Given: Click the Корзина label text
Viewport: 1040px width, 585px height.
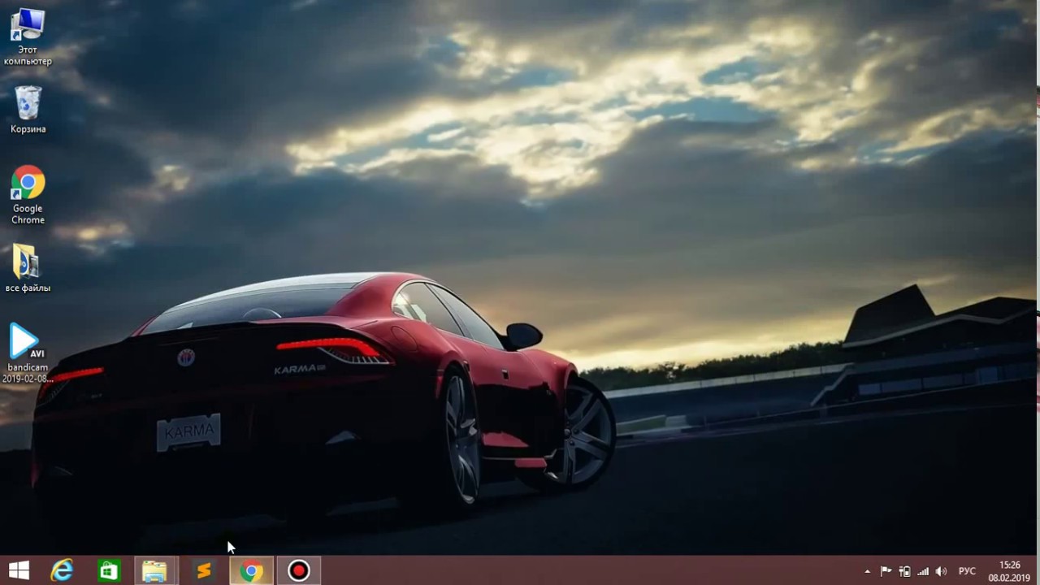Looking at the screenshot, I should pyautogui.click(x=28, y=129).
